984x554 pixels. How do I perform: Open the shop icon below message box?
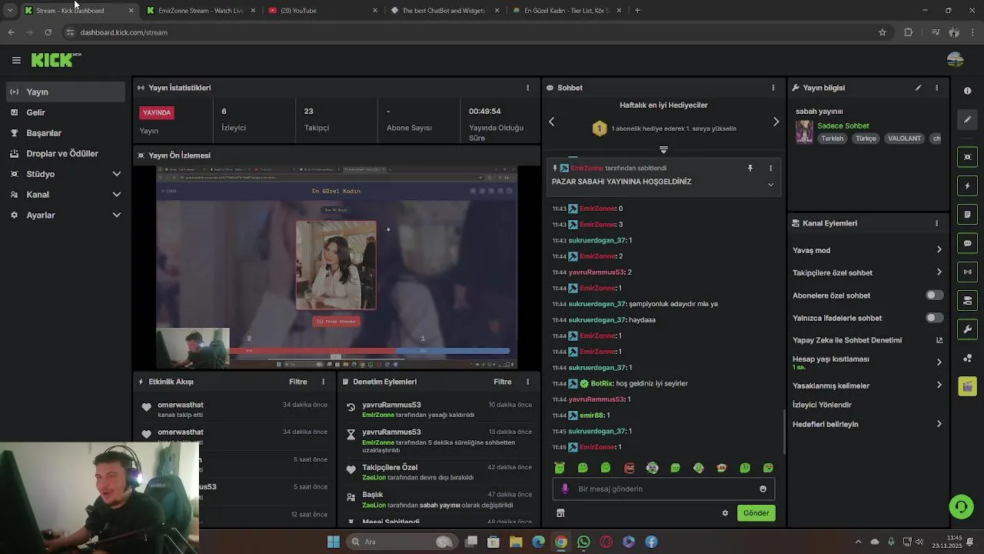pyautogui.click(x=560, y=513)
